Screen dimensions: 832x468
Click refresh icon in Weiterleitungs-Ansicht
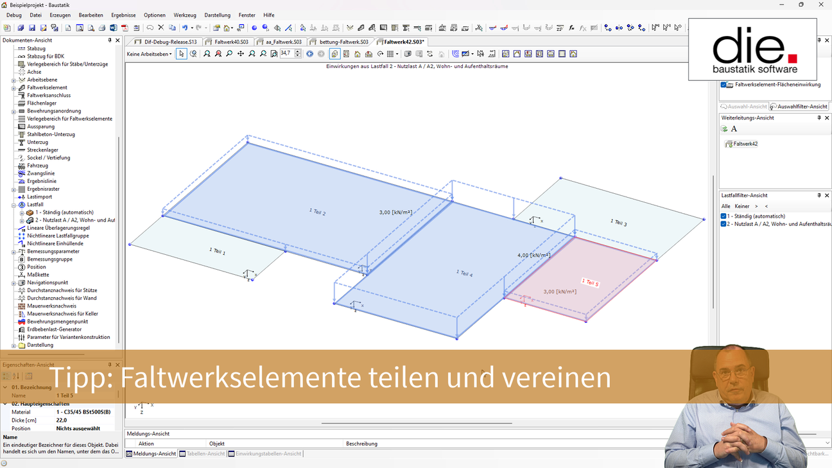tap(725, 129)
